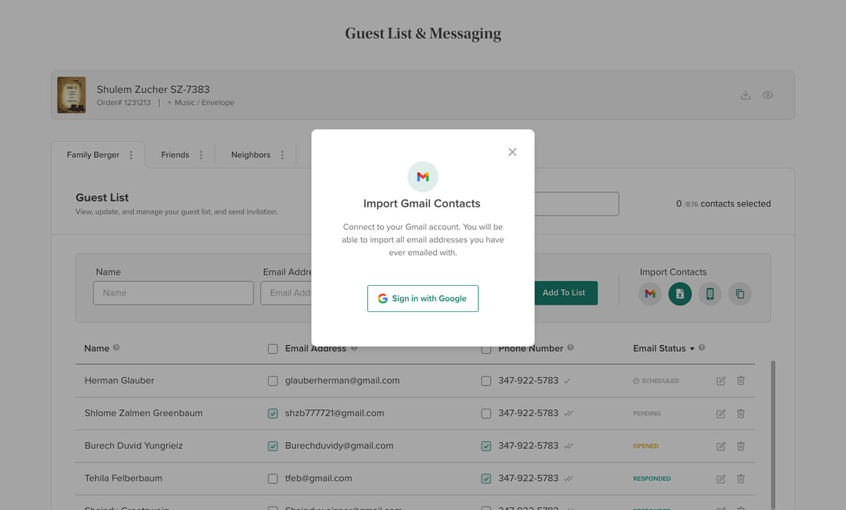Click RESPONDED status for Tehila Felberbaum
The height and width of the screenshot is (510, 846).
tap(652, 479)
